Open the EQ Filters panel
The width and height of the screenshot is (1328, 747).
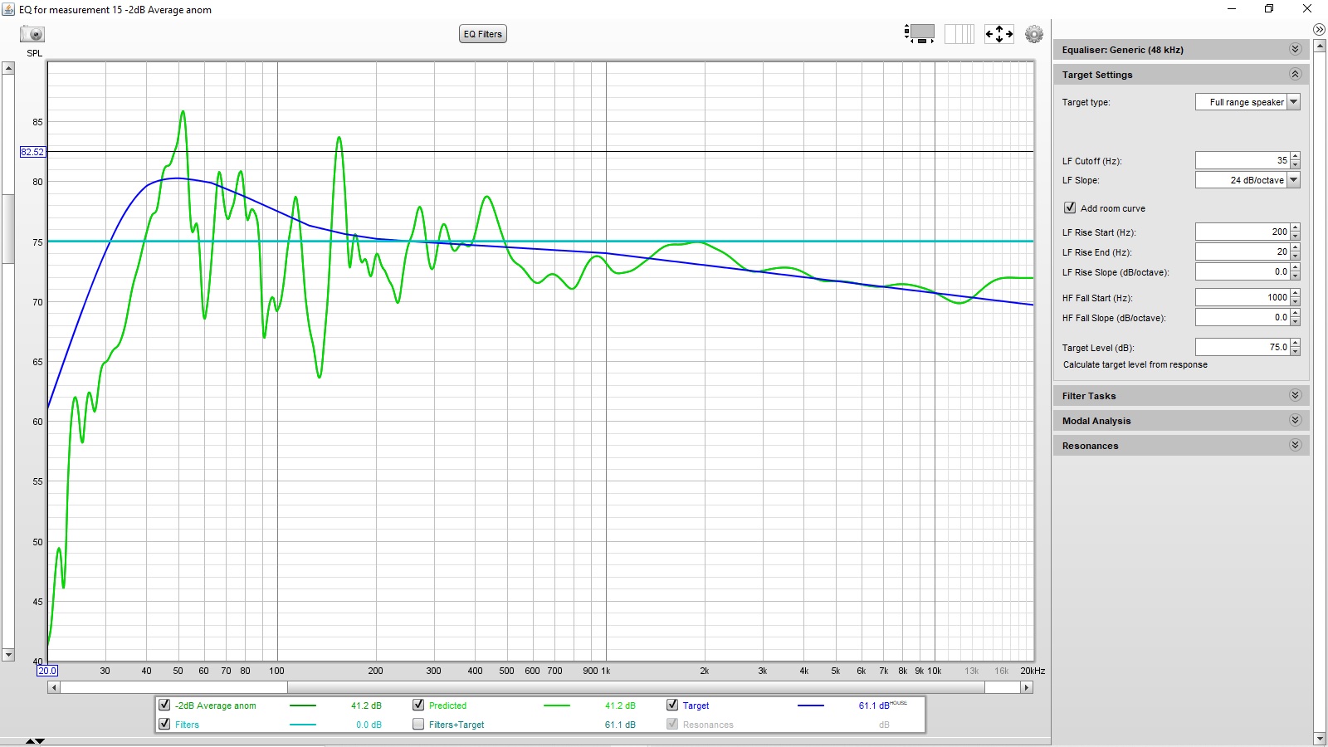click(483, 34)
